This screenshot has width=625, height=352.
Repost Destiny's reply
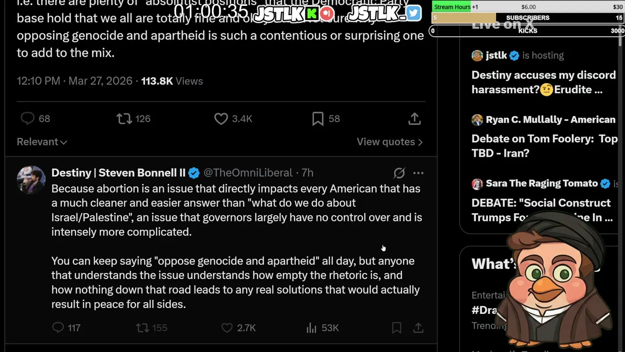click(x=142, y=328)
